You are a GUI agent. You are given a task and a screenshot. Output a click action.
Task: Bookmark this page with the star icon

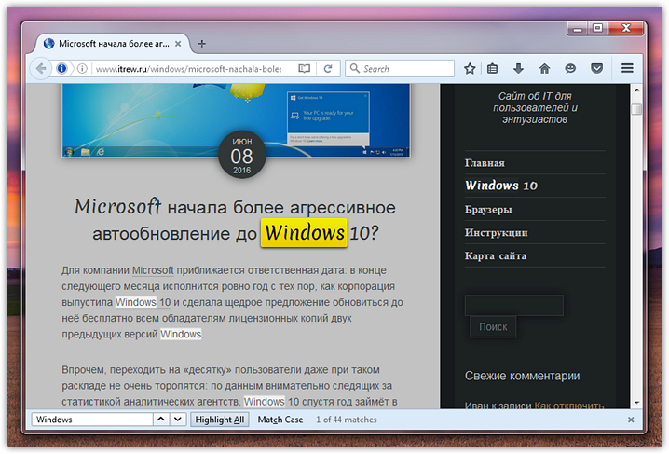[470, 68]
